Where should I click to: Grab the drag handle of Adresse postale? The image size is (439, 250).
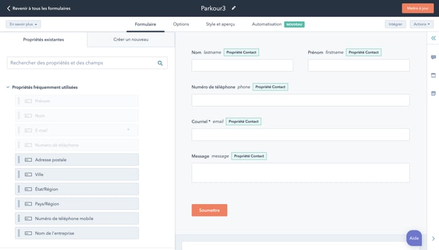[19, 160]
